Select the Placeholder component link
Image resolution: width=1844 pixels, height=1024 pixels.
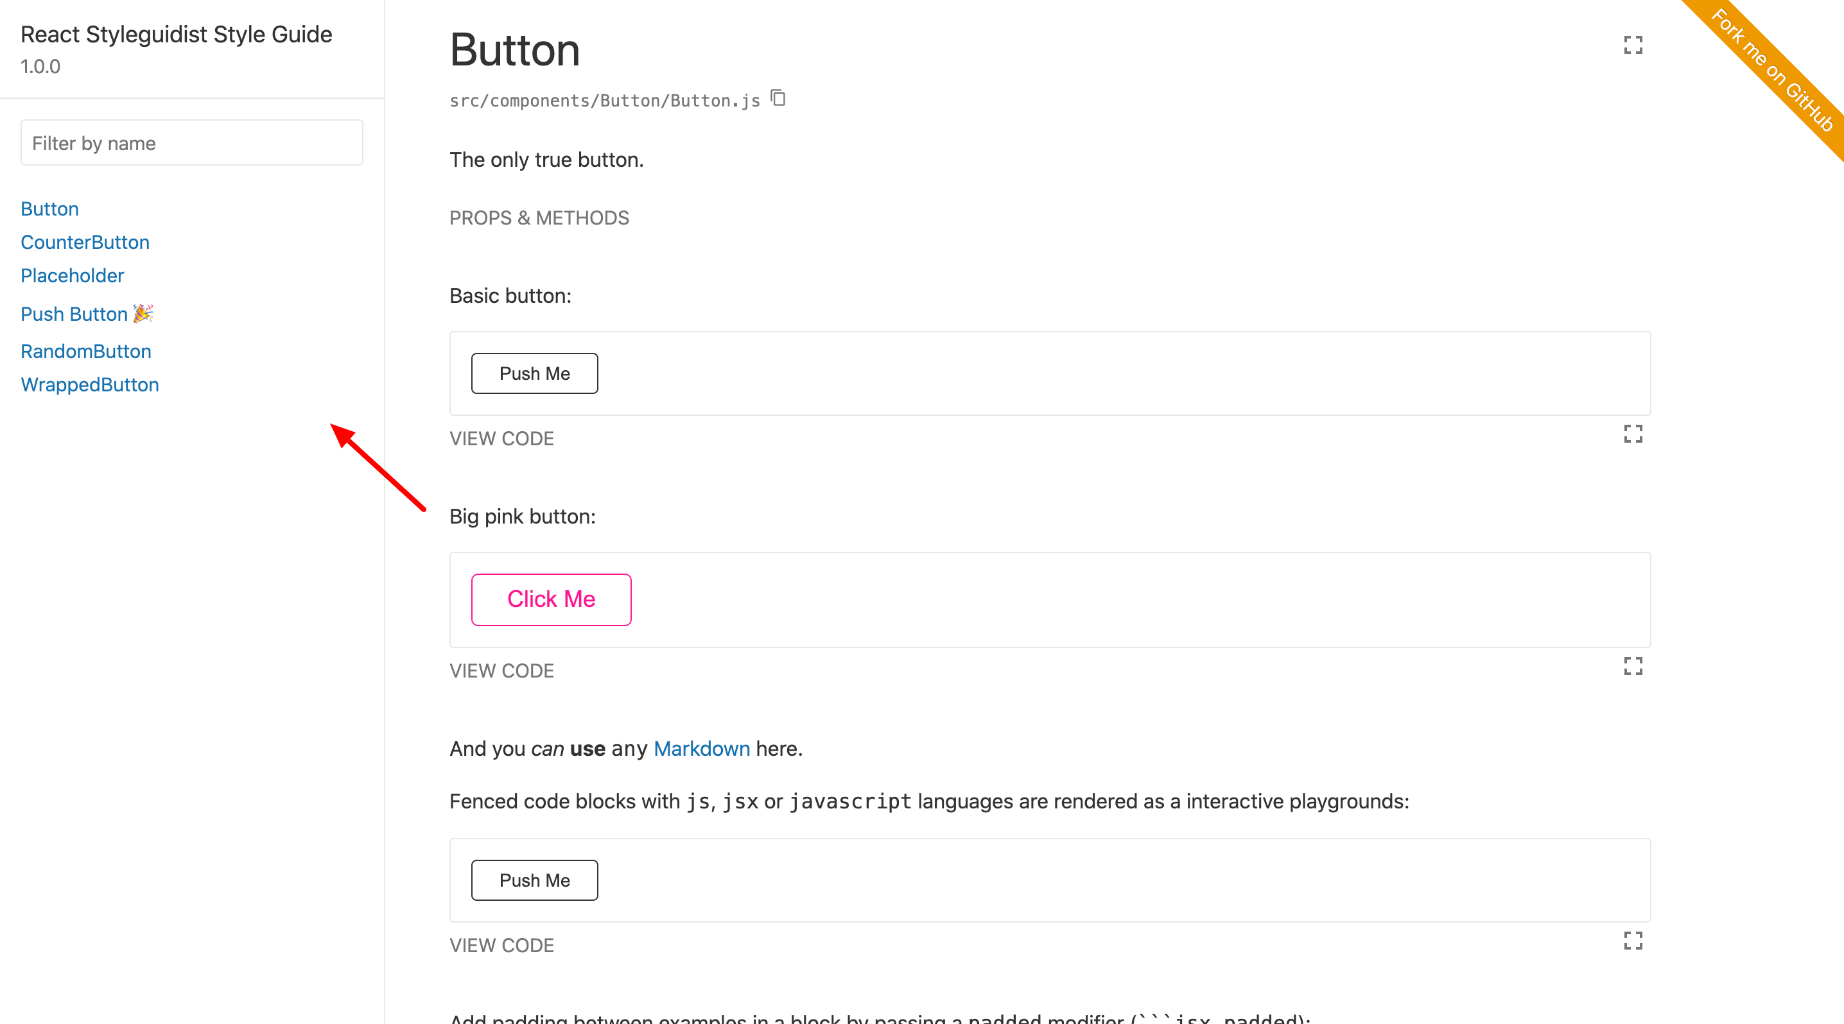pos(73,275)
